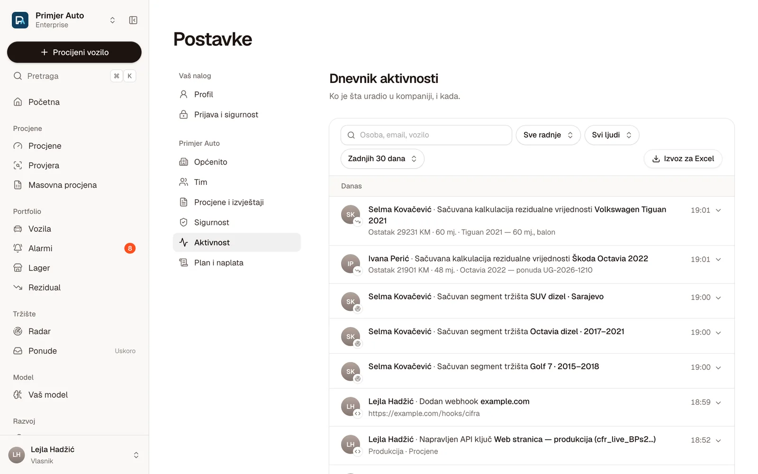Open the Svi ljudi filter dropdown
758x474 pixels.
click(x=612, y=135)
